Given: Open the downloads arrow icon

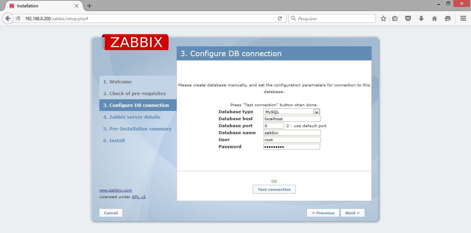Looking at the screenshot, I should (x=421, y=18).
